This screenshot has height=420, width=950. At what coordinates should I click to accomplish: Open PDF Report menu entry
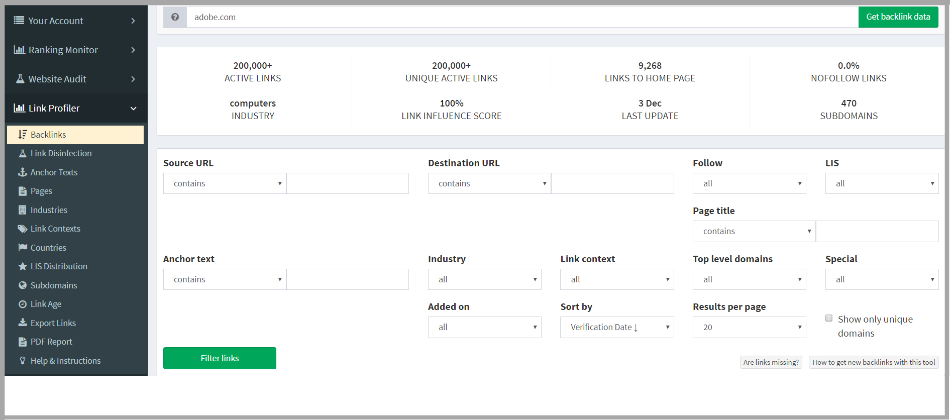point(51,342)
